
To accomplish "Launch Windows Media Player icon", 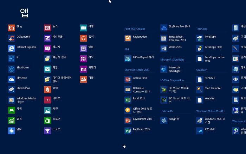I will click(x=12, y=100).
